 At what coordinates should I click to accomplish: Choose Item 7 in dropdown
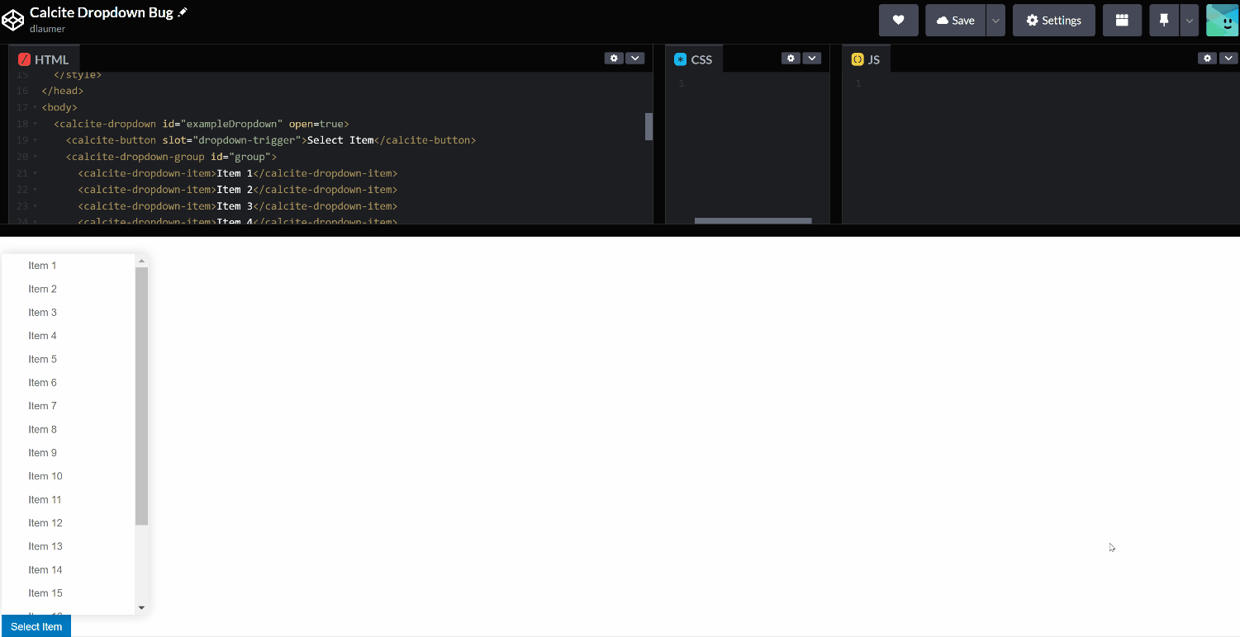69,406
